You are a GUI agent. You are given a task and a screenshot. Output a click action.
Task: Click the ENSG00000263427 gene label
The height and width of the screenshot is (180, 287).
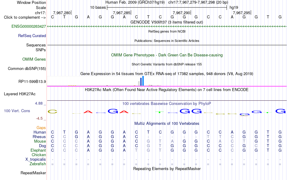(x=29, y=26)
